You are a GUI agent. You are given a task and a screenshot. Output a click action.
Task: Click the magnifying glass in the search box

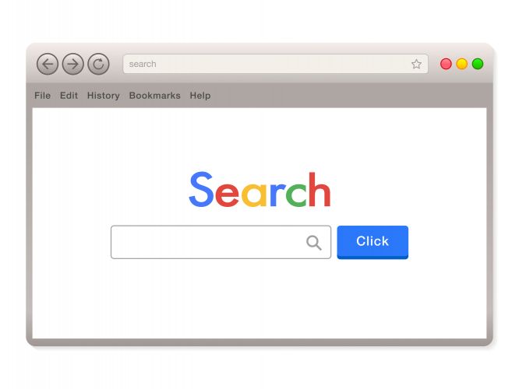pyautogui.click(x=314, y=243)
